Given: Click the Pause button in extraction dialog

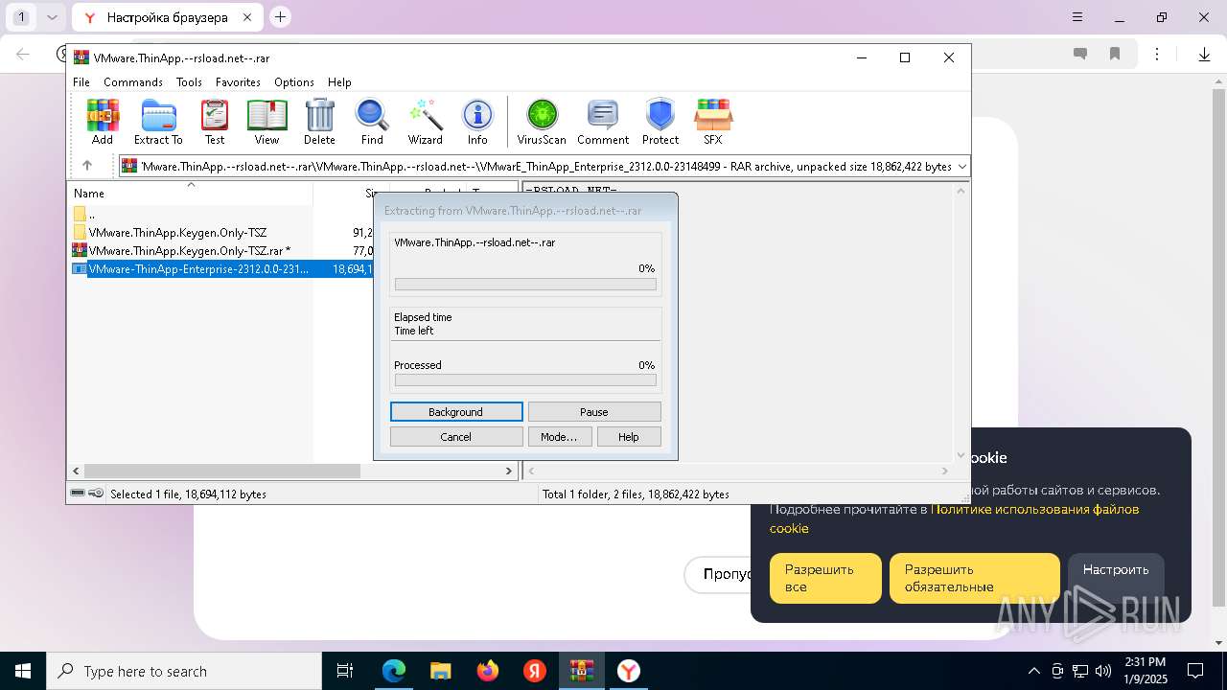Looking at the screenshot, I should (594, 412).
